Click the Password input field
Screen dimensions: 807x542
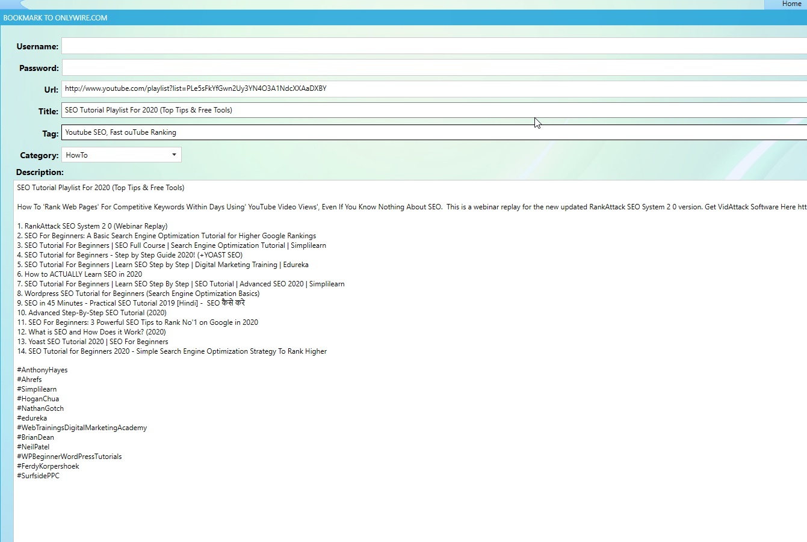pos(434,67)
